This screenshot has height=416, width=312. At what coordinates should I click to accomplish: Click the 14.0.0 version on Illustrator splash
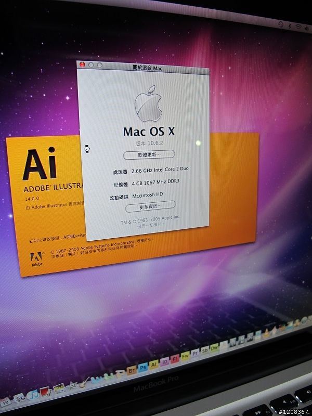point(32,199)
